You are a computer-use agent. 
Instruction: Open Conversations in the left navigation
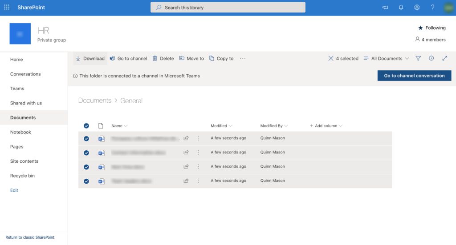[25, 74]
